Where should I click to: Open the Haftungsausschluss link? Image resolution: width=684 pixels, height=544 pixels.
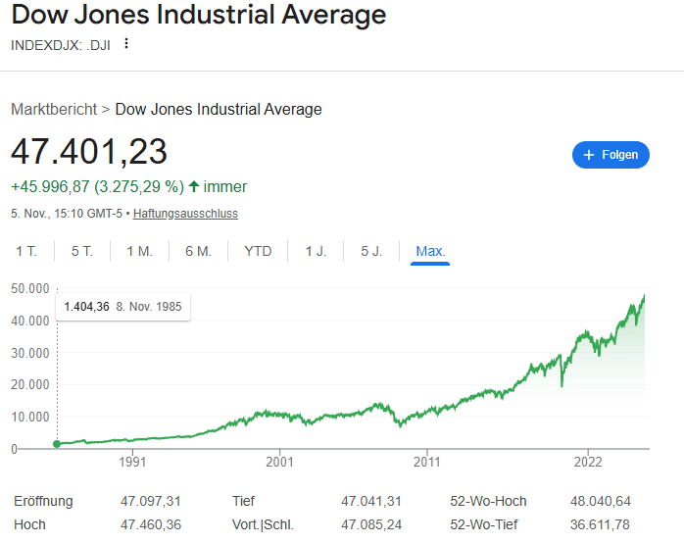point(185,213)
